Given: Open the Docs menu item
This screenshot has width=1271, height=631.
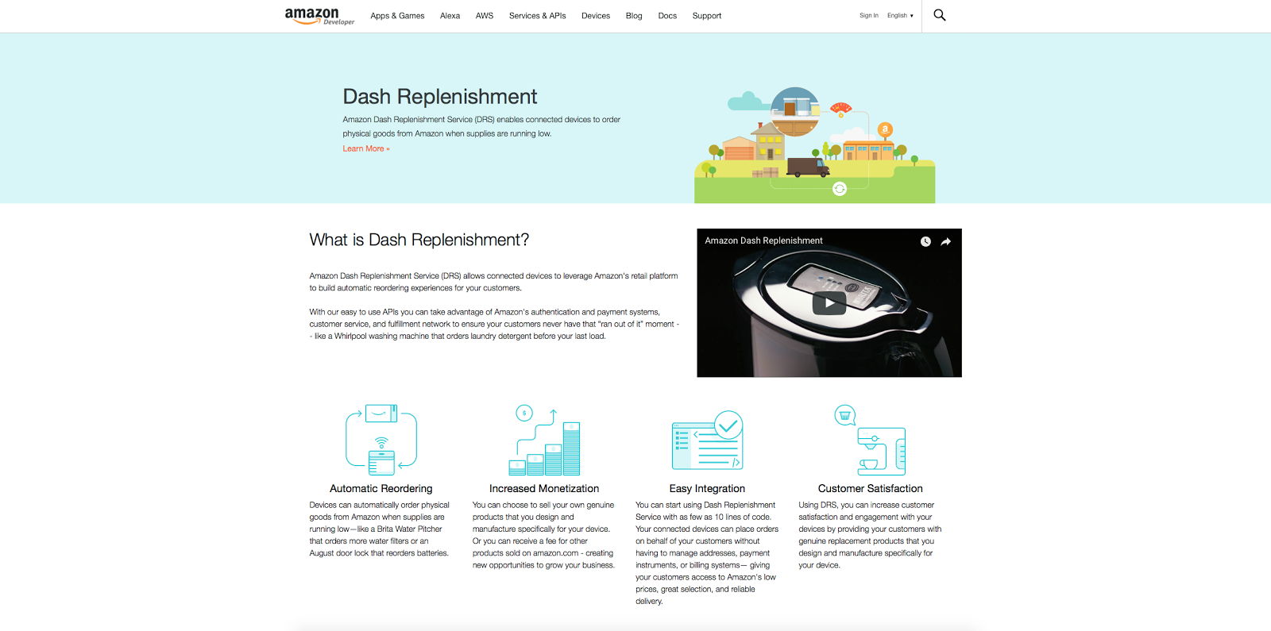Looking at the screenshot, I should click(667, 16).
